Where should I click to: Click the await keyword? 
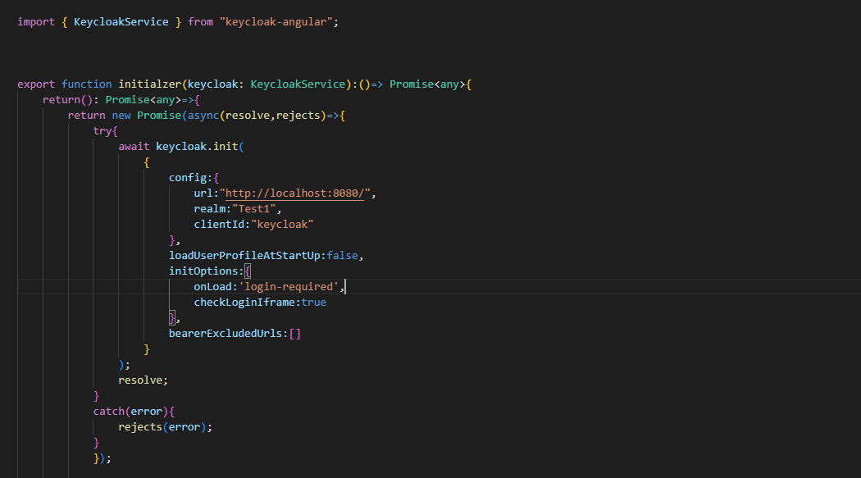coord(134,147)
